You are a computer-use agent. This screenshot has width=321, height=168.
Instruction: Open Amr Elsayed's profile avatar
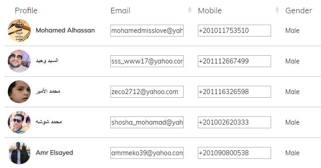19,153
